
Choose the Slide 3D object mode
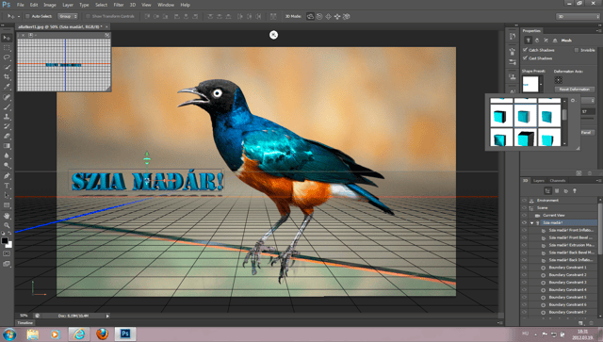click(x=337, y=17)
